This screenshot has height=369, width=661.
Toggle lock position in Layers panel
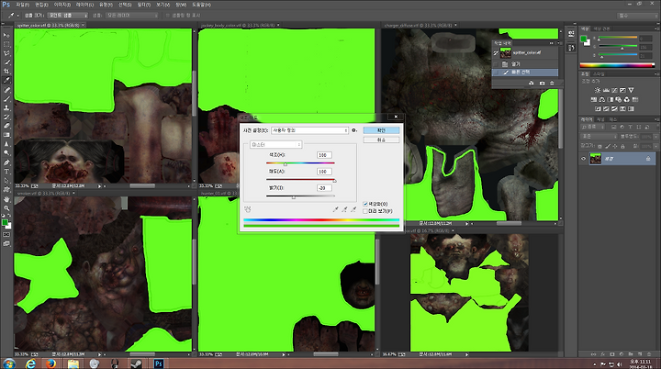coord(615,146)
